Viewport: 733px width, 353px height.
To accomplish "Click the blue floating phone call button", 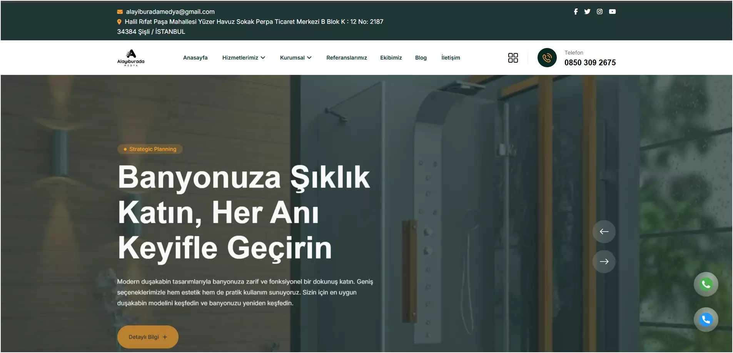I will (706, 320).
